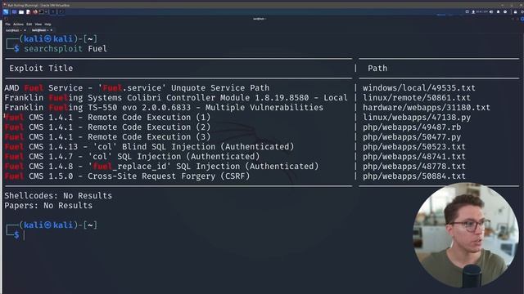Click path php/webapps/48778.txt

(414, 167)
